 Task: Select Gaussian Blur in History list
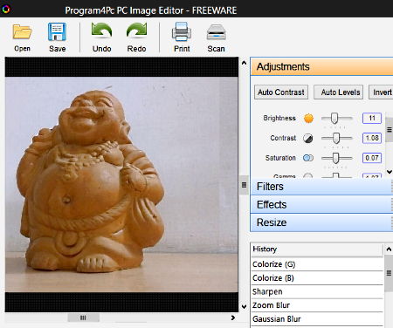317,319
